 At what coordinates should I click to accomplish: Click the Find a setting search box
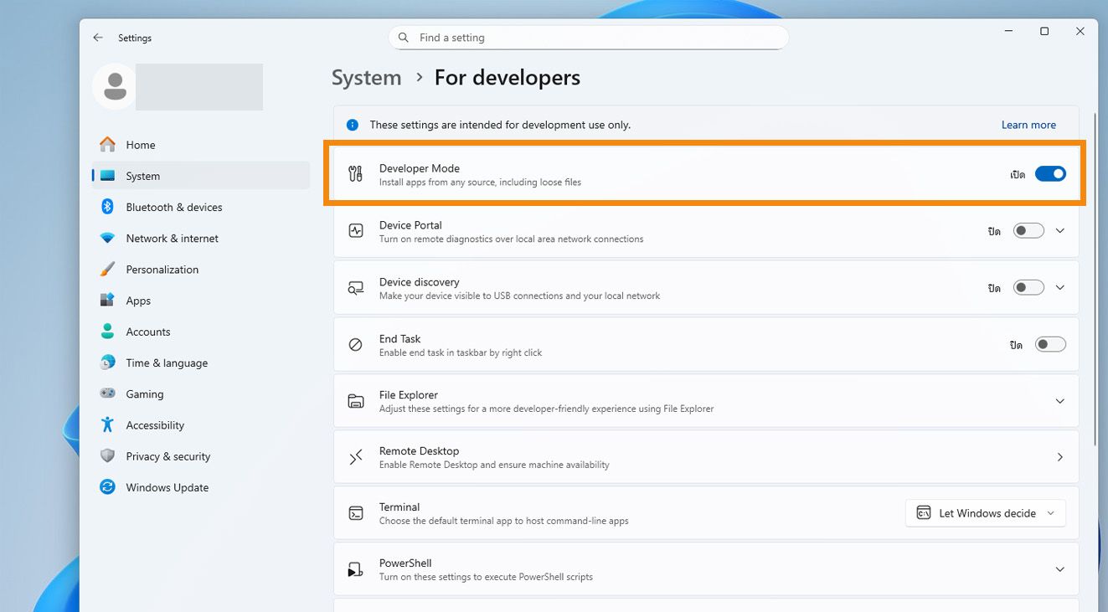(x=588, y=38)
